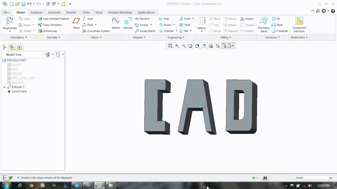This screenshot has height=189, width=337.
Task: Click the Find binoculars button in status bar
Action: (x=265, y=178)
